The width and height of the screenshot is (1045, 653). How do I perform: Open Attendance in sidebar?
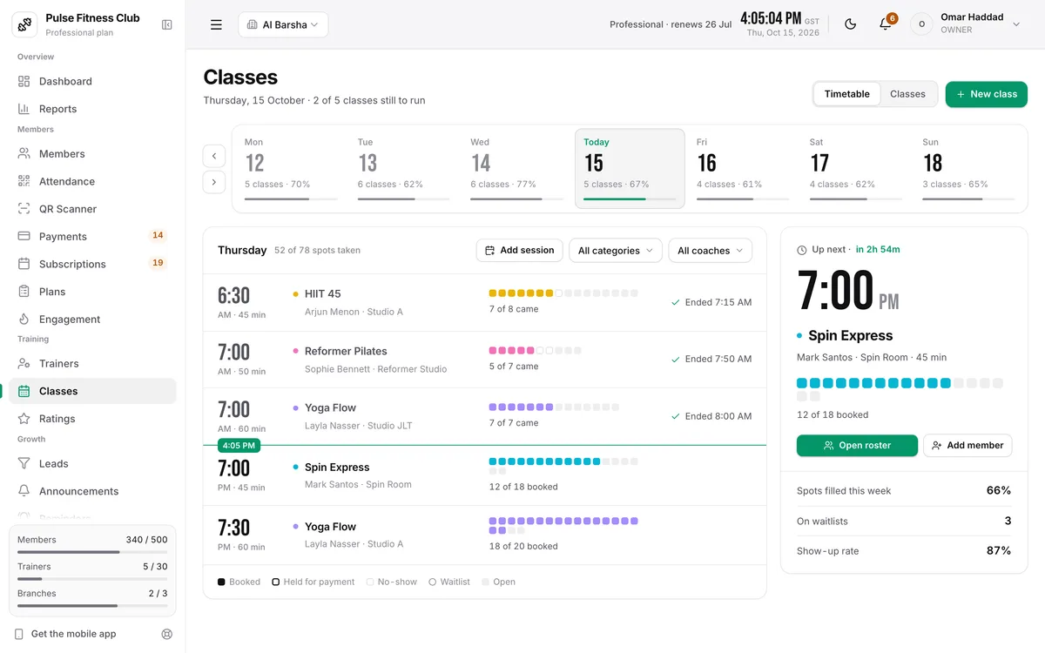tap(92, 181)
